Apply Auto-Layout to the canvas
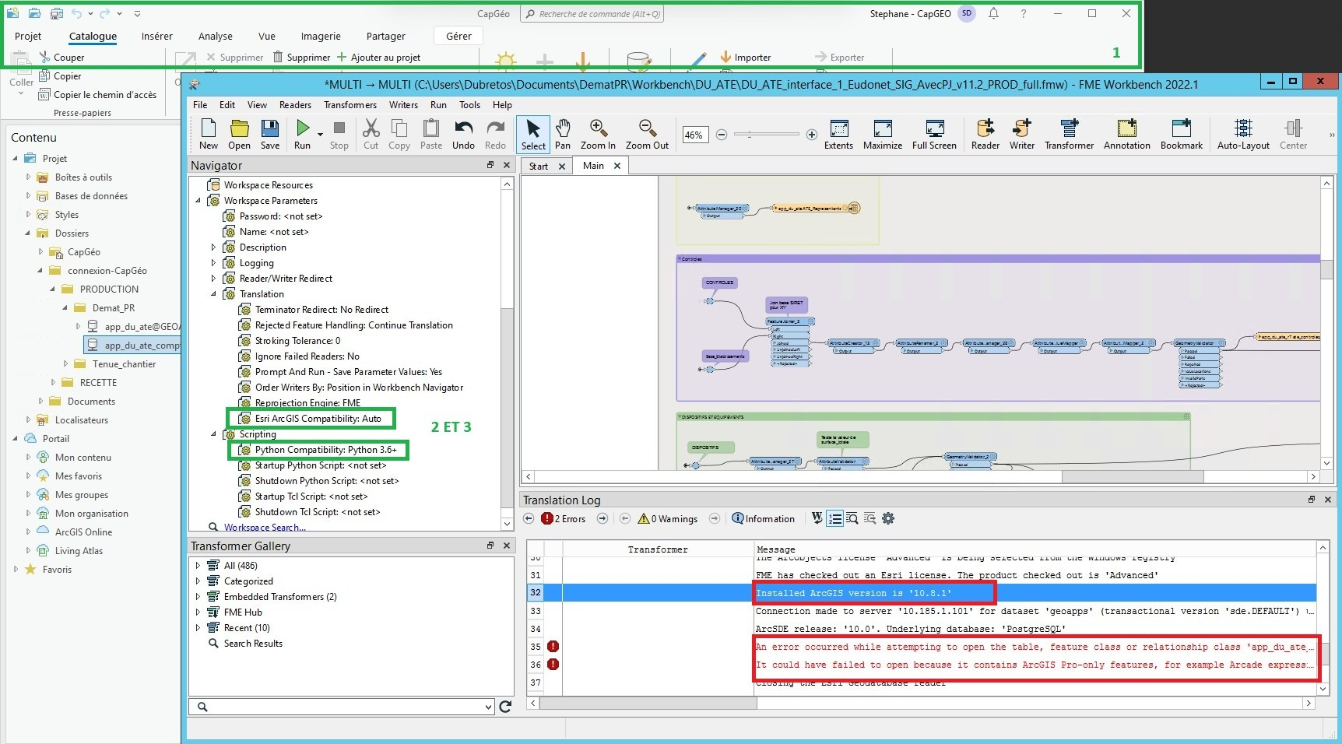1342x744 pixels. coord(1243,134)
